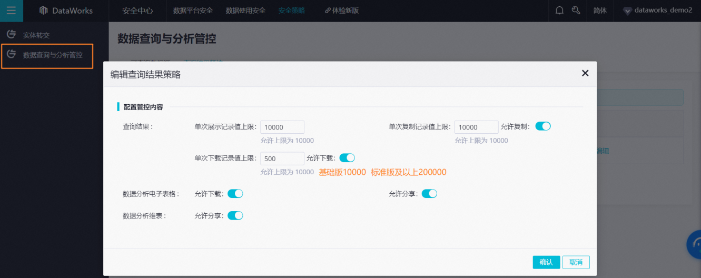The width and height of the screenshot is (701, 278).
Task: Click the DataWorks brand text
Action: tap(72, 11)
